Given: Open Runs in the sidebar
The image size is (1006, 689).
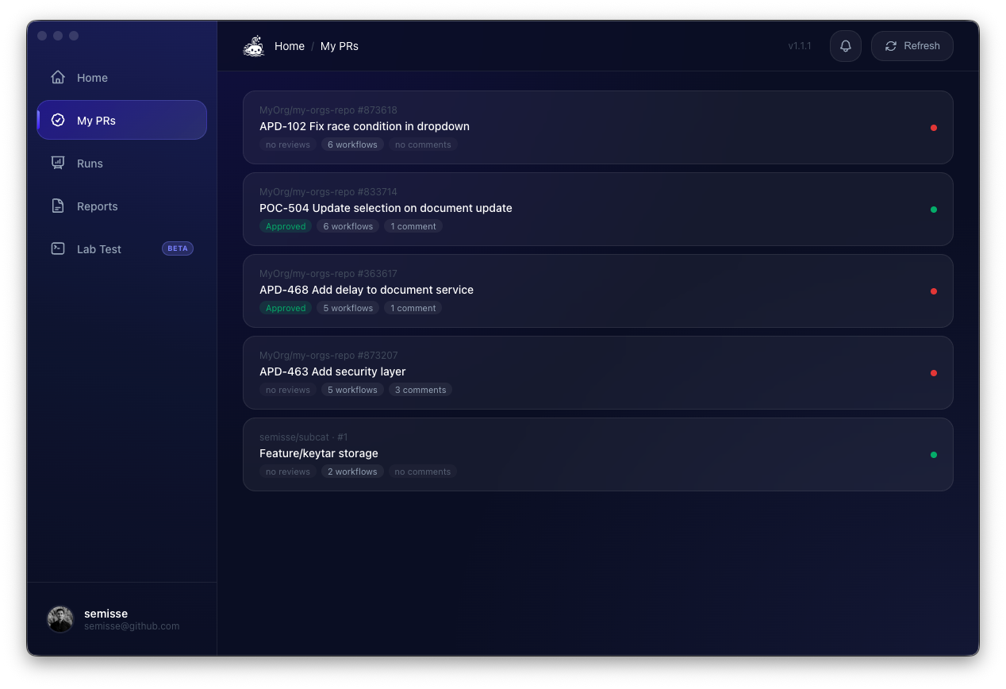Looking at the screenshot, I should [121, 163].
